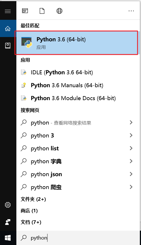Select the Apps filter icon
This screenshot has height=245, width=141.
tap(25, 11)
